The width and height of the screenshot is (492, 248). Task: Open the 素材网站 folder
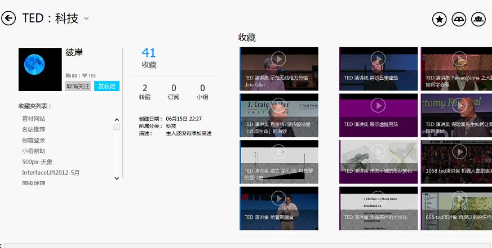click(x=34, y=119)
